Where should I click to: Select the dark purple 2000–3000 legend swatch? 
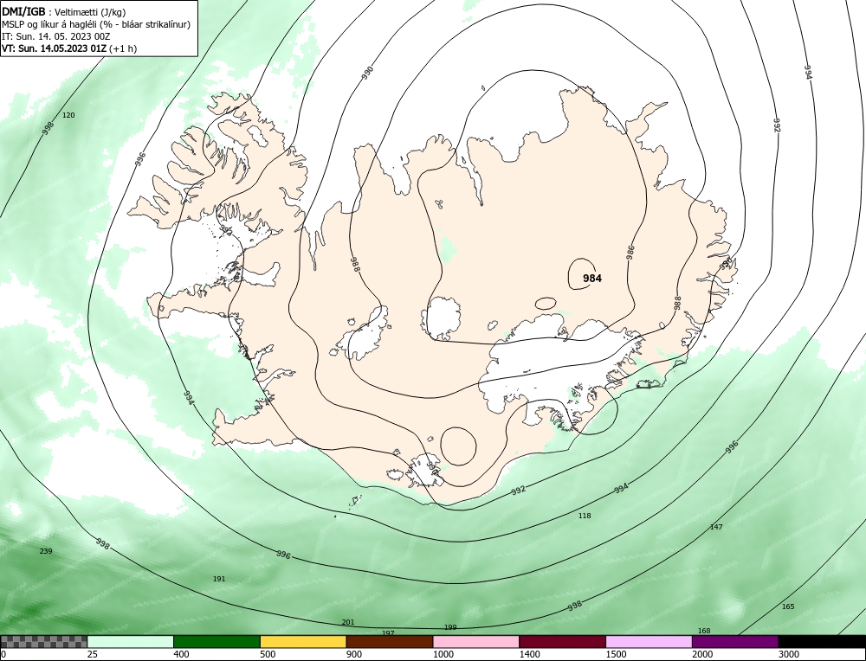click(735, 641)
